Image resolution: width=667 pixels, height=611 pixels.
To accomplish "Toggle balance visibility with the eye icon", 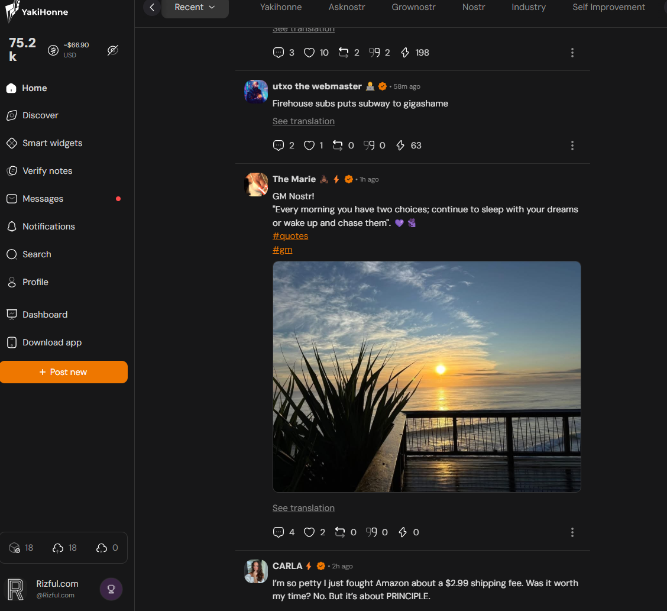I will click(113, 50).
